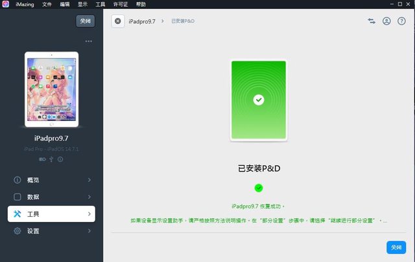Image resolution: width=415 pixels, height=262 pixels.
Task: Click the green device success illustration
Action: [x=259, y=100]
